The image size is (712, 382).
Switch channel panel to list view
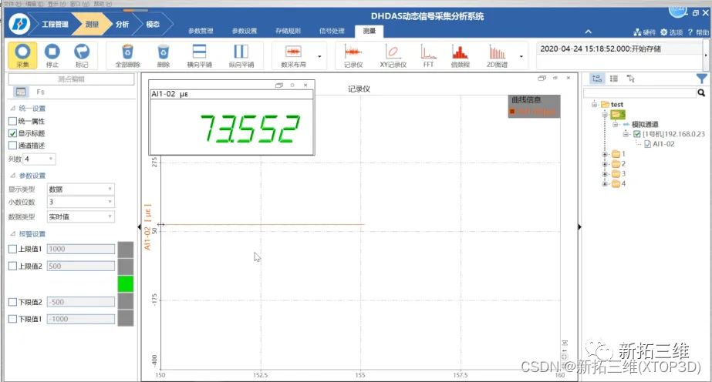(x=613, y=79)
